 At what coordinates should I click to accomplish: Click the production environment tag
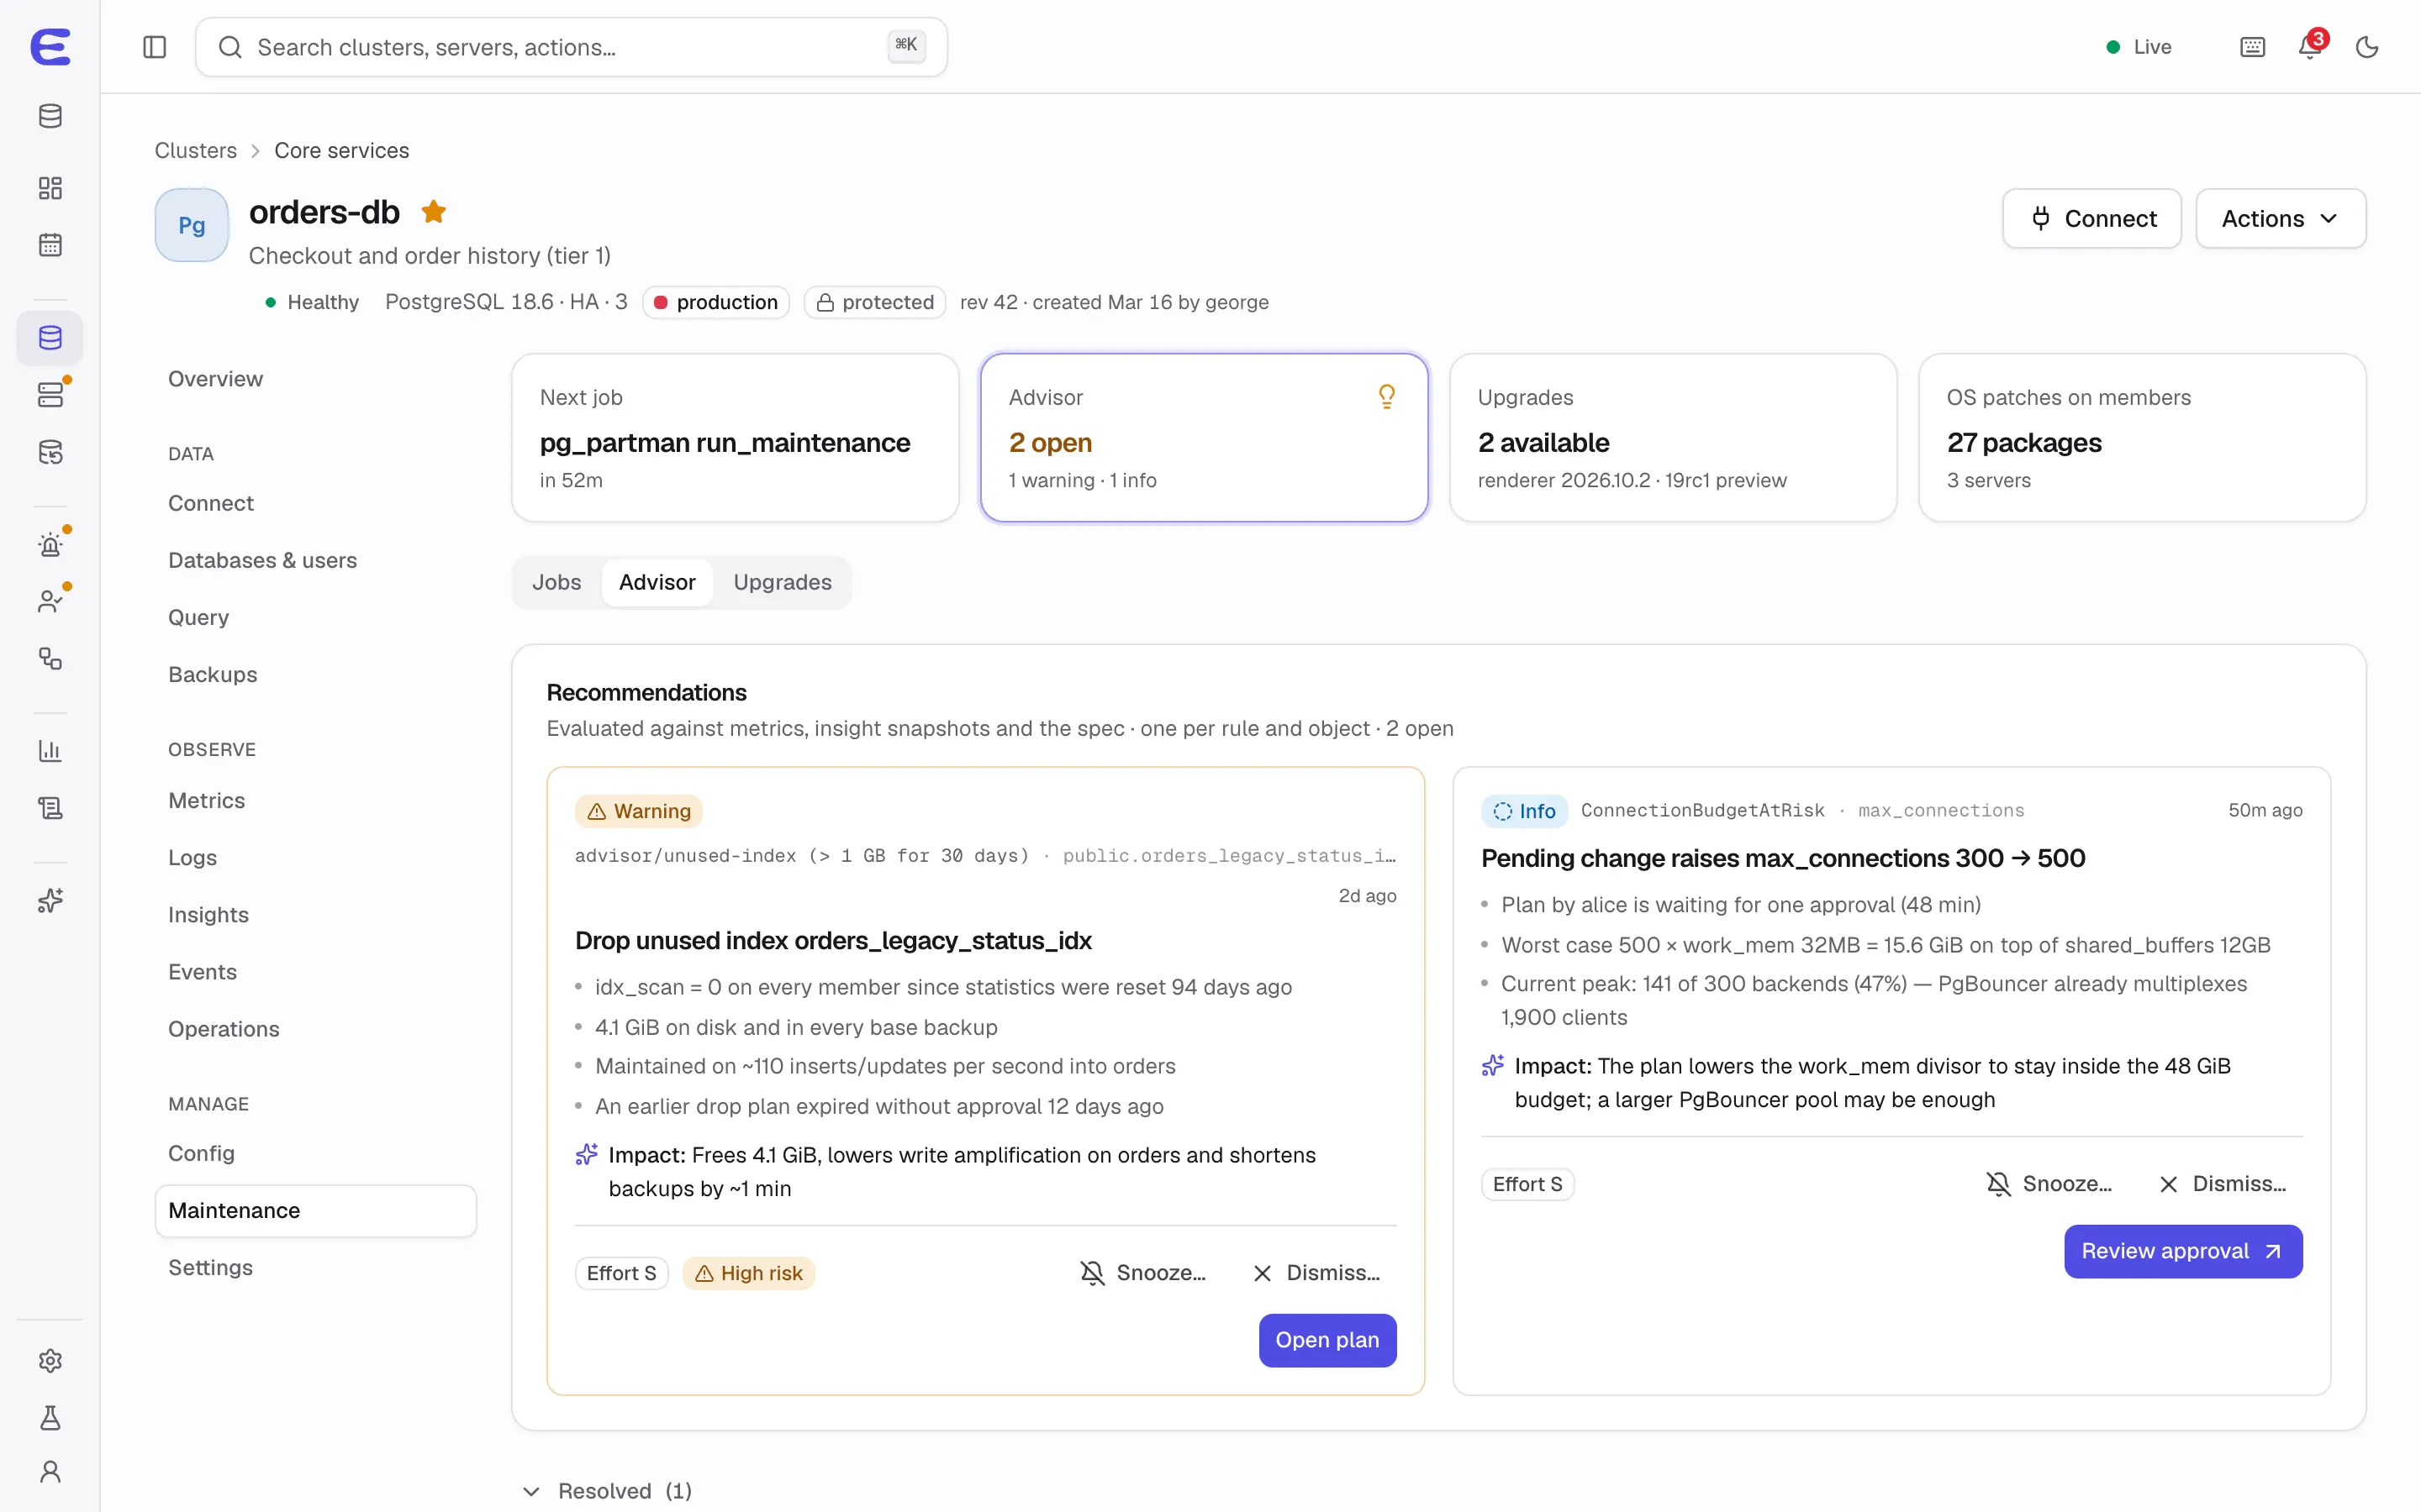point(716,302)
